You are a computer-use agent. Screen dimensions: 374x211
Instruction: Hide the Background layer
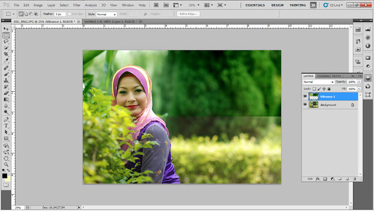(x=305, y=105)
